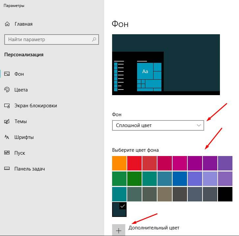Choose the last swatch in first row

[x=225, y=163]
